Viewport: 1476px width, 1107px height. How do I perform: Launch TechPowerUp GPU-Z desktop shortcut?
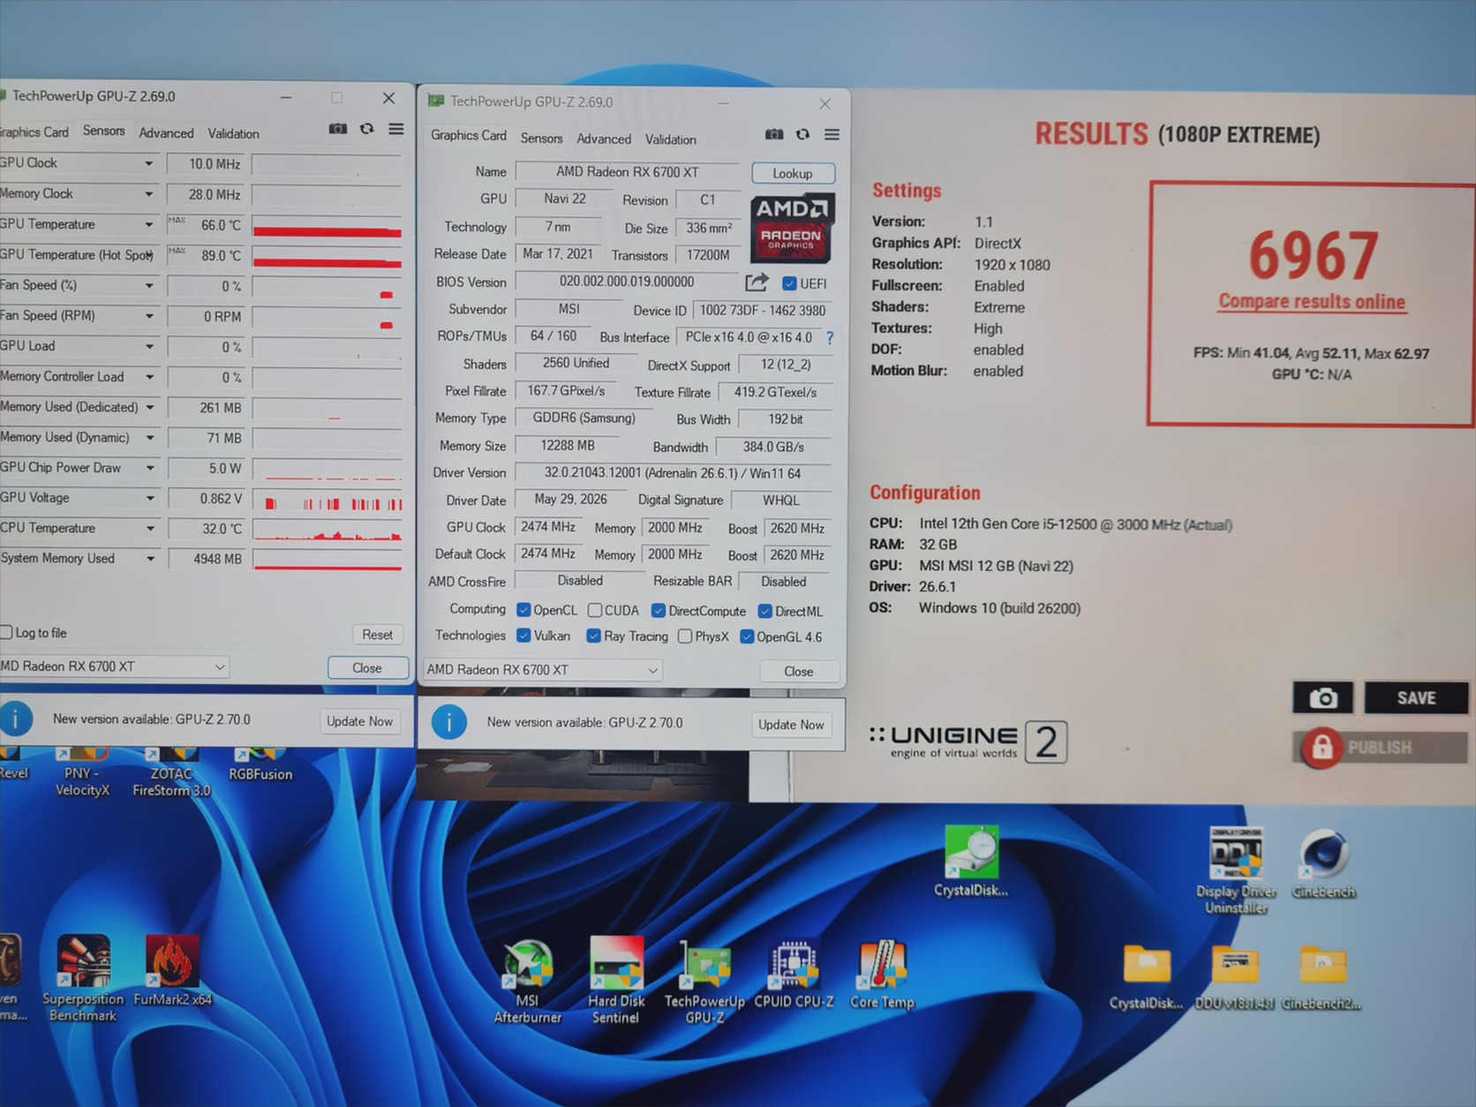coord(704,982)
